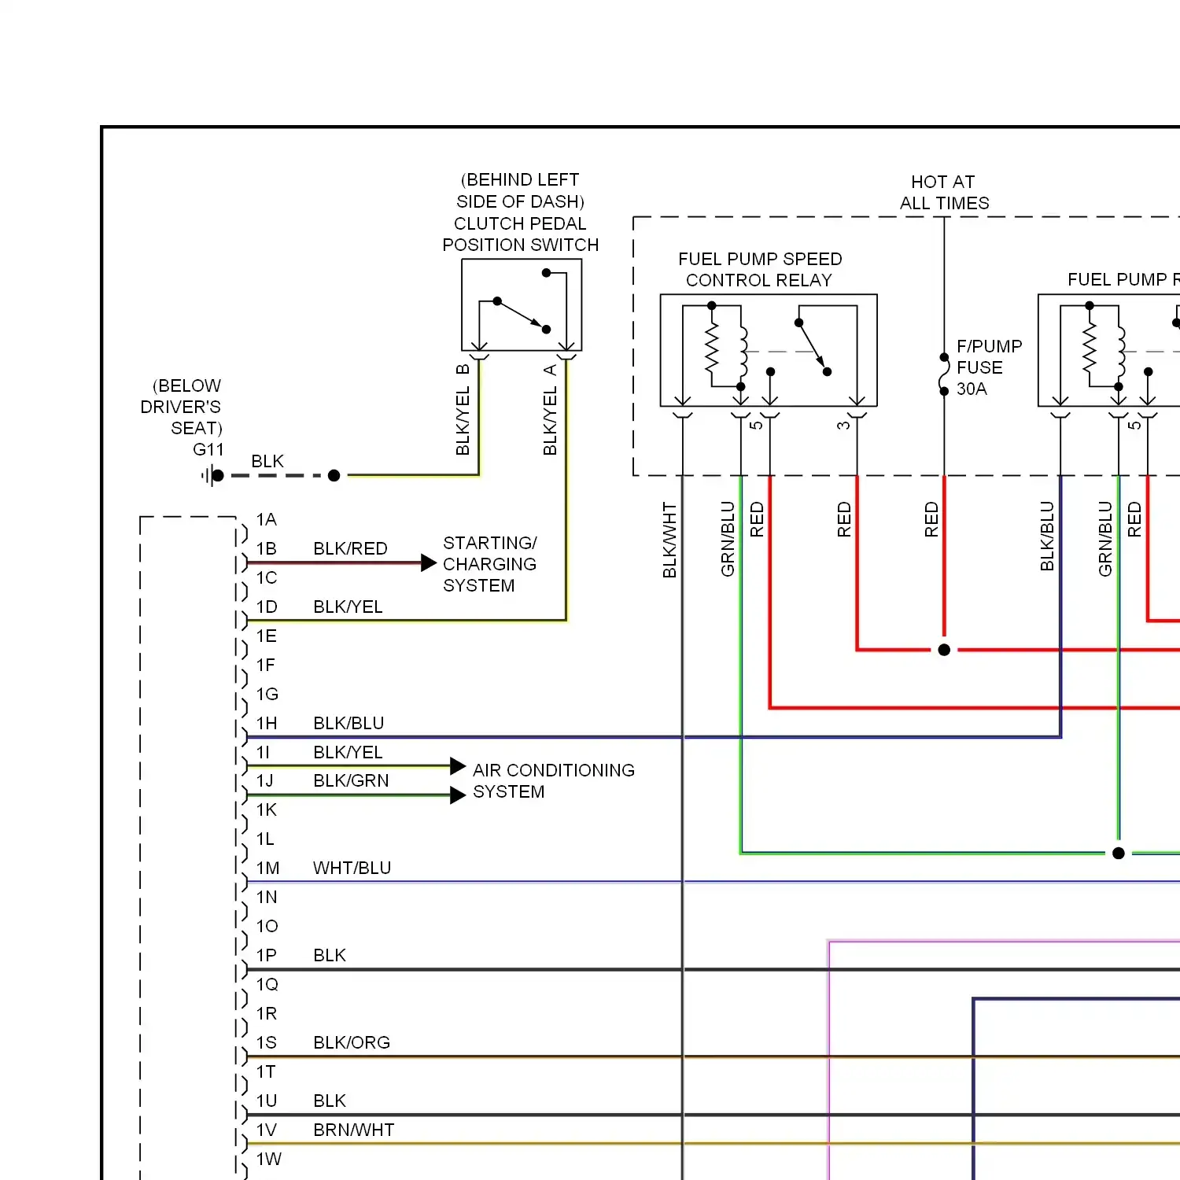Click the STARTING/CHARGING SYSTEM reference
This screenshot has height=1180, width=1180.
tap(490, 564)
